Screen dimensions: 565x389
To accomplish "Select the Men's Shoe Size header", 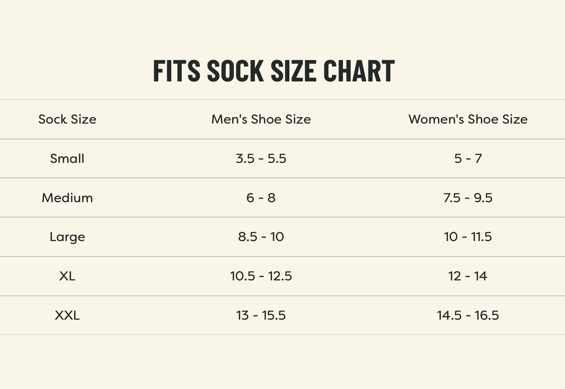I will [x=261, y=119].
